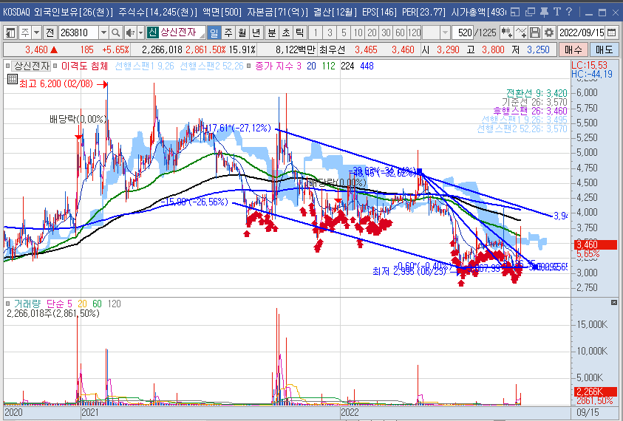Click the floppy disk save chart icon
Viewport: 623px width, 421px height.
(x=535, y=32)
